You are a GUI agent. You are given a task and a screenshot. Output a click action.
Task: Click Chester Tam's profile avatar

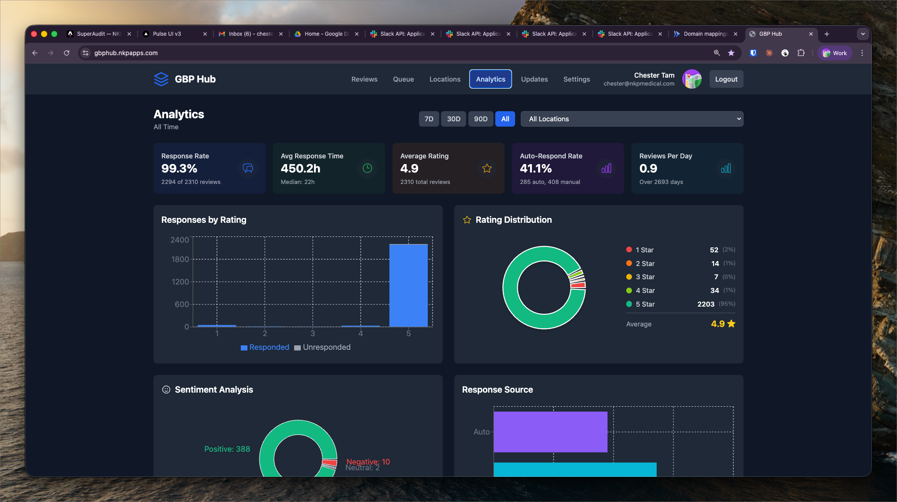(692, 79)
